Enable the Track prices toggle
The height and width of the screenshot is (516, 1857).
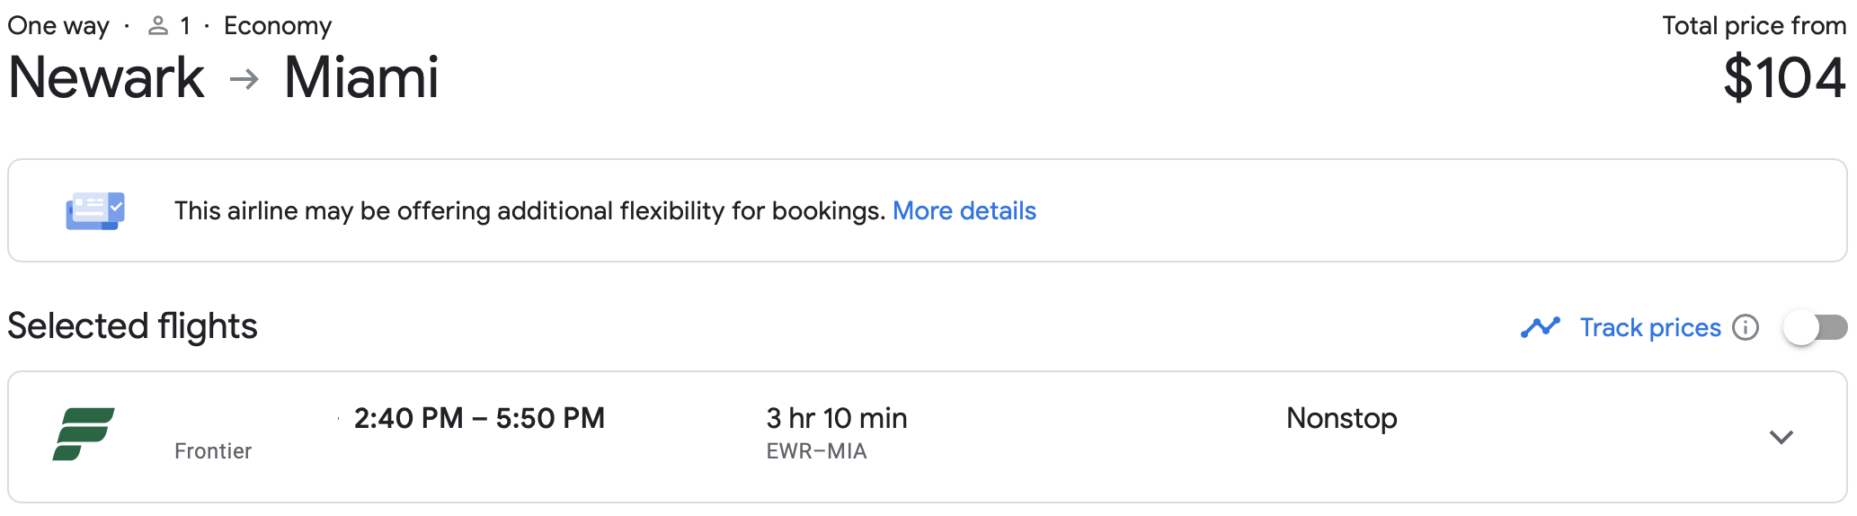coord(1816,327)
